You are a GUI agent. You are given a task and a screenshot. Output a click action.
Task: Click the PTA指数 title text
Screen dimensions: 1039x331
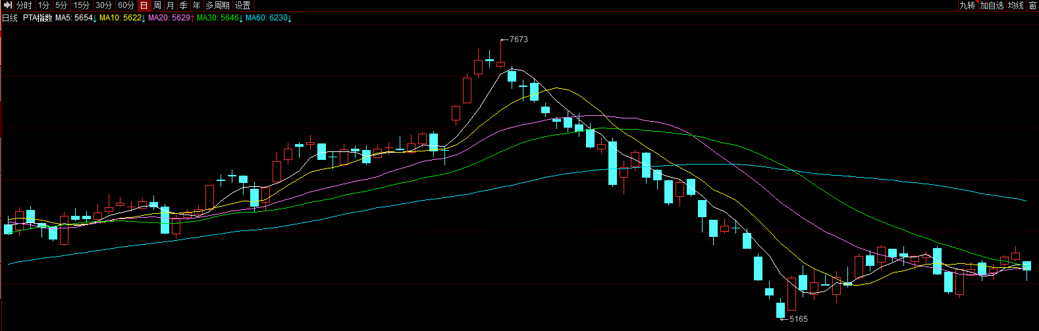point(38,18)
